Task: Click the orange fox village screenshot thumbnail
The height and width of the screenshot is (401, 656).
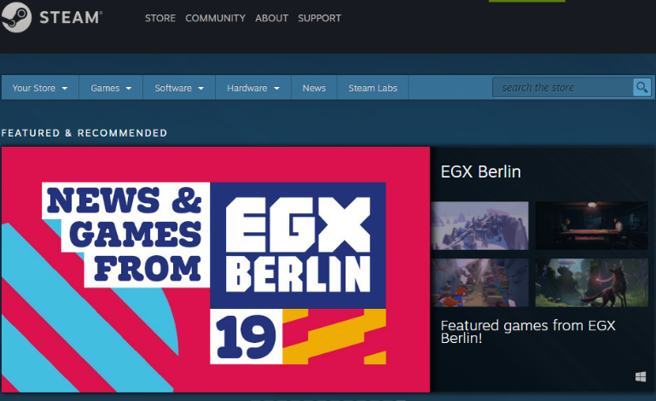Action: click(480, 282)
